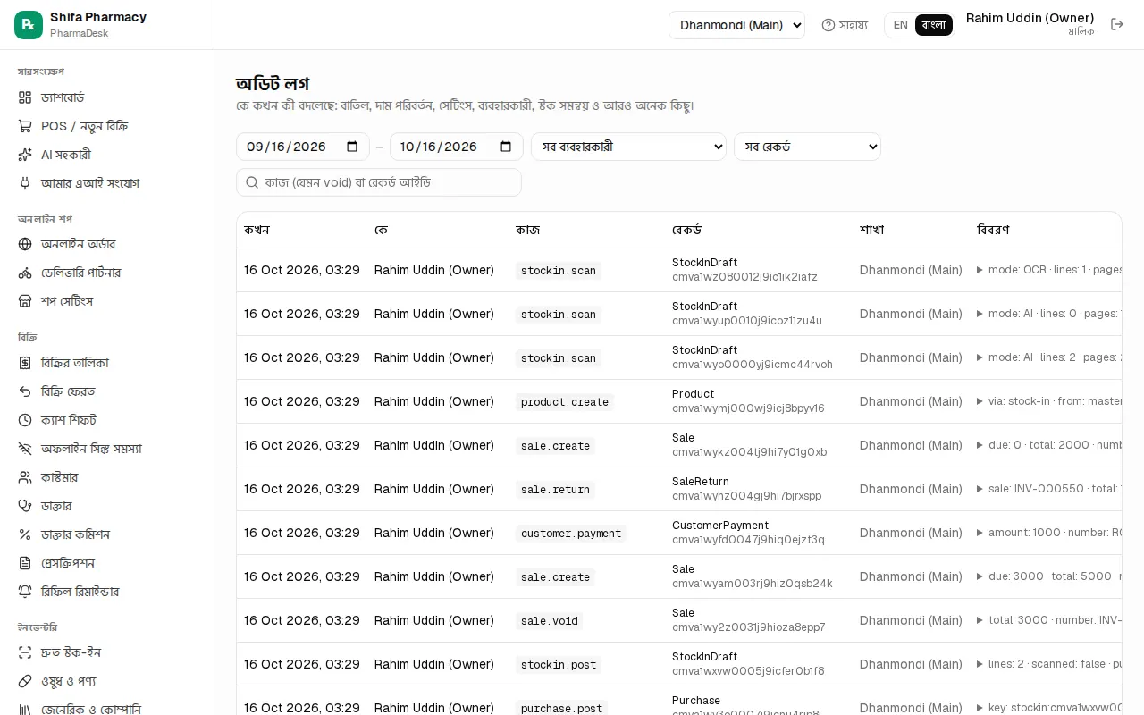Click the ডাক্তার stethoscope icon
The height and width of the screenshot is (715, 1144).
coord(25,506)
